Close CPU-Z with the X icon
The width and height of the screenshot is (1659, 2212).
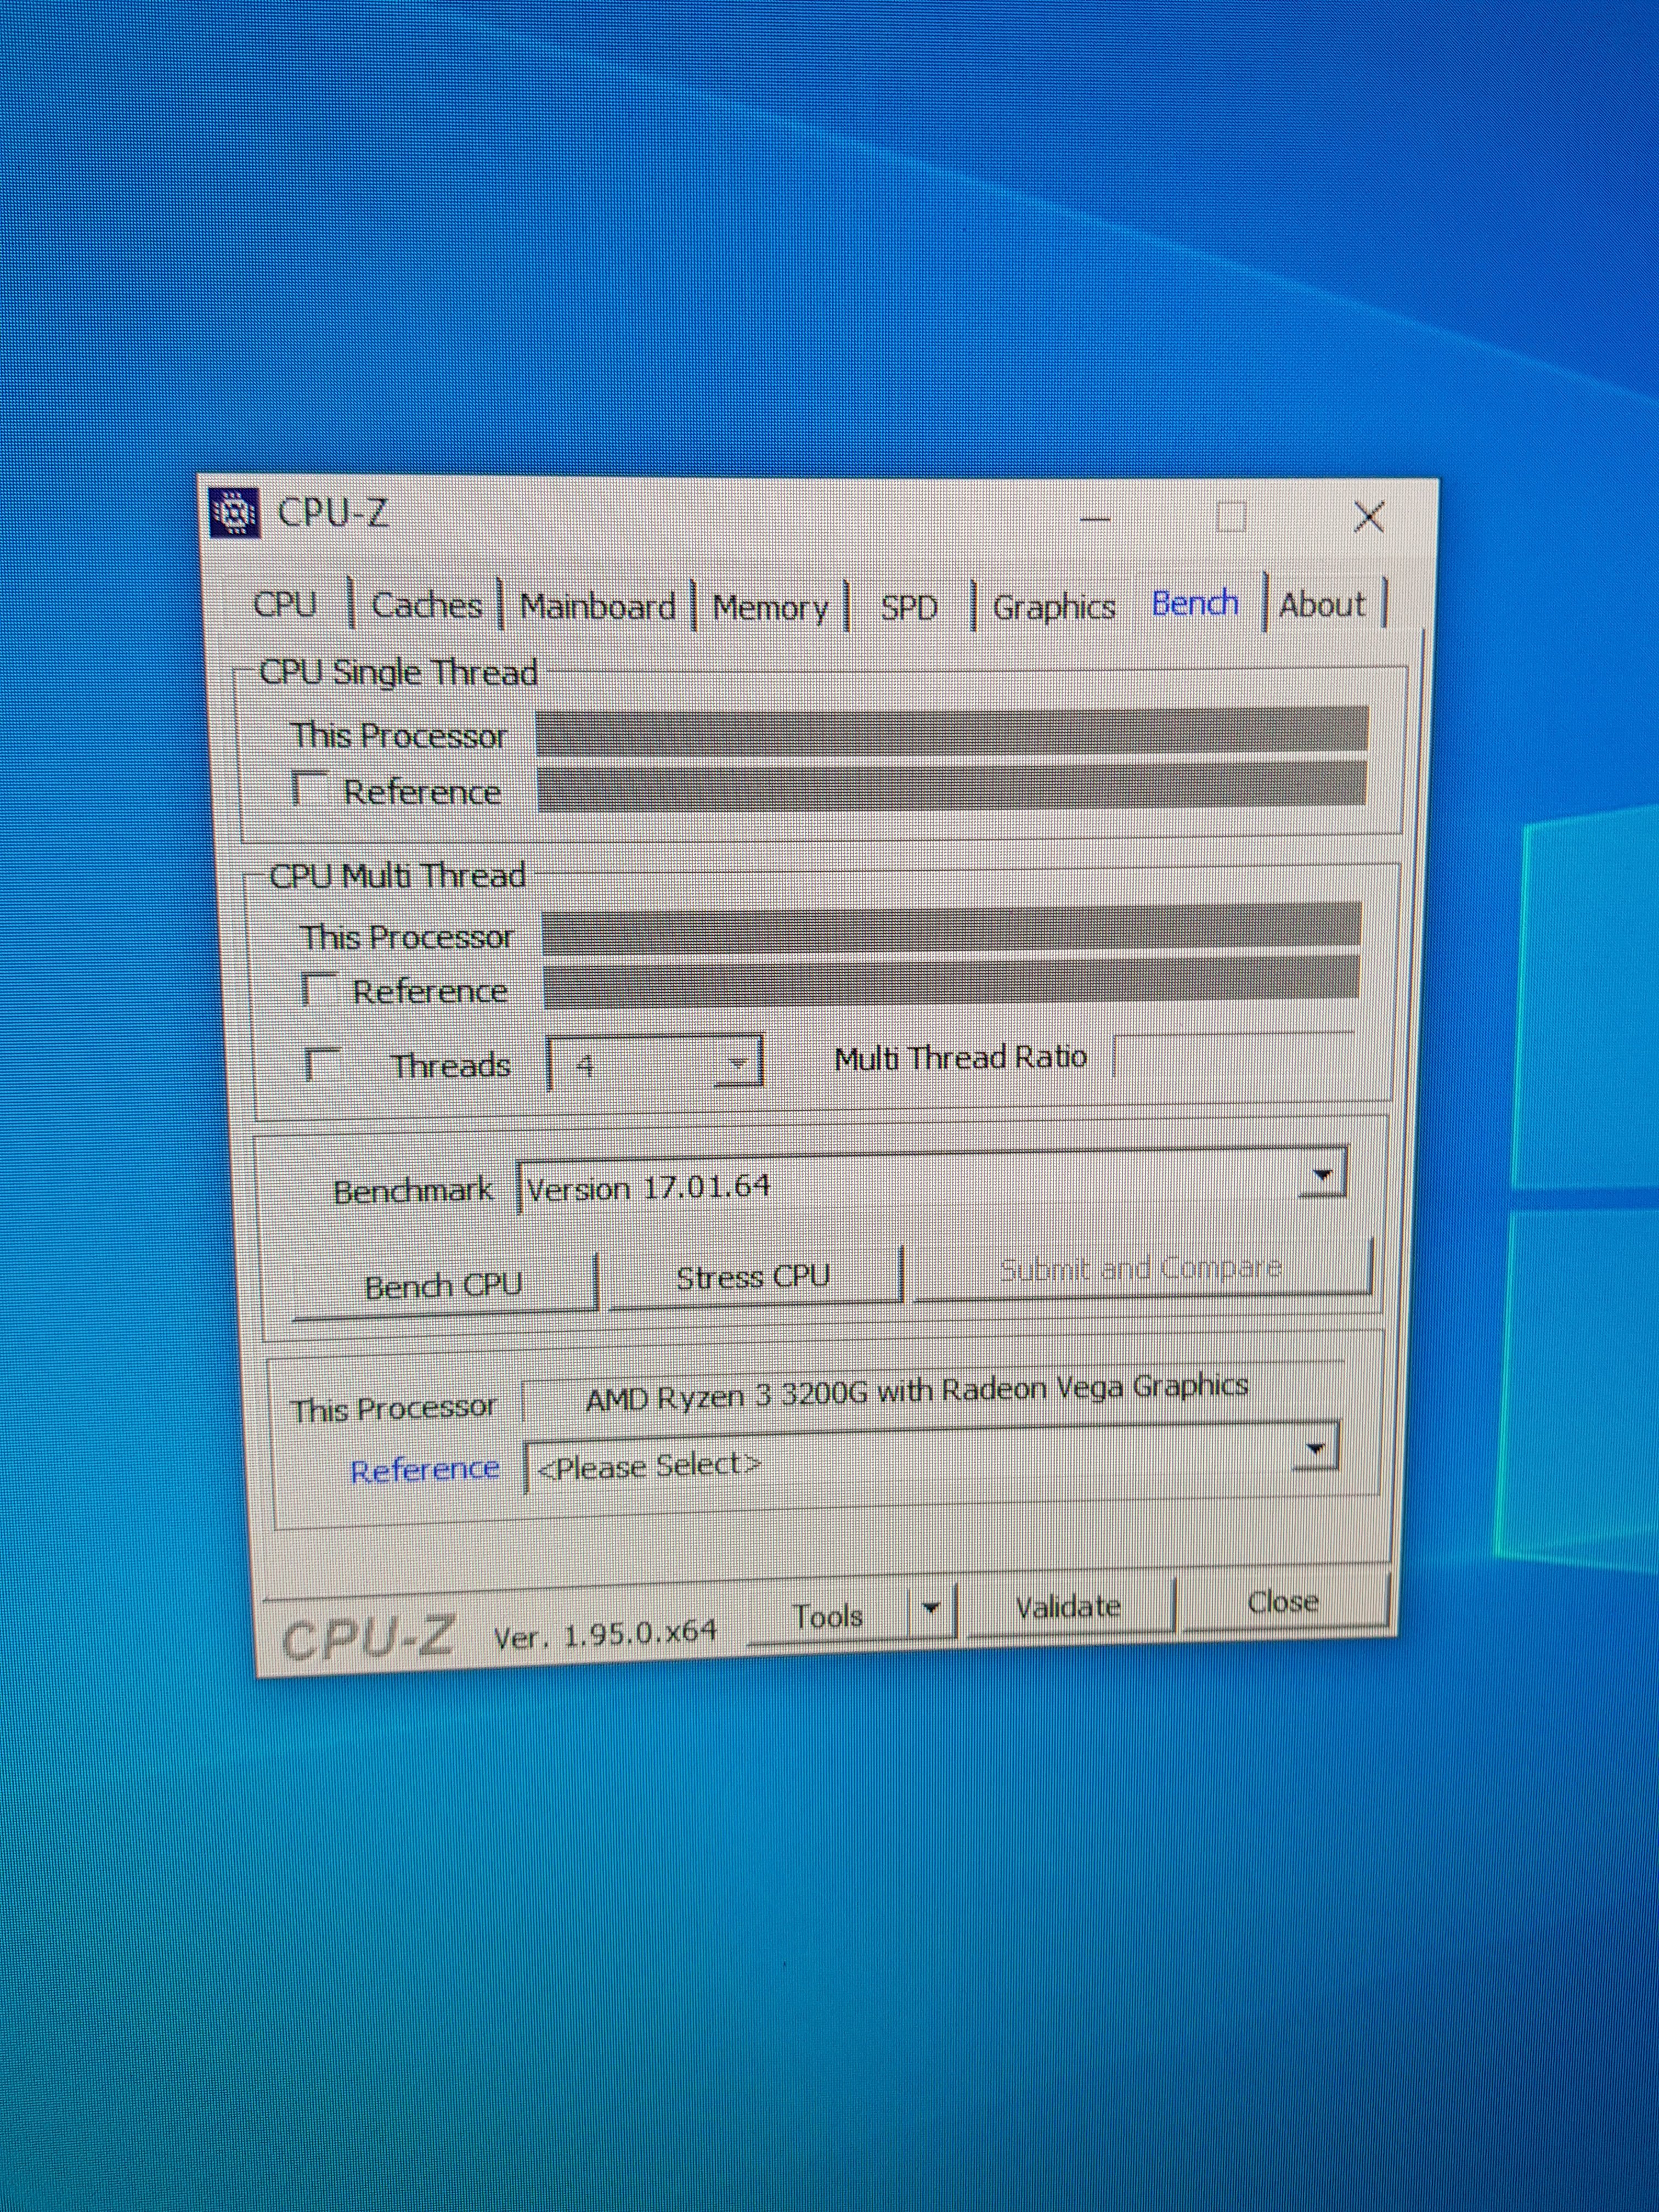1368,517
